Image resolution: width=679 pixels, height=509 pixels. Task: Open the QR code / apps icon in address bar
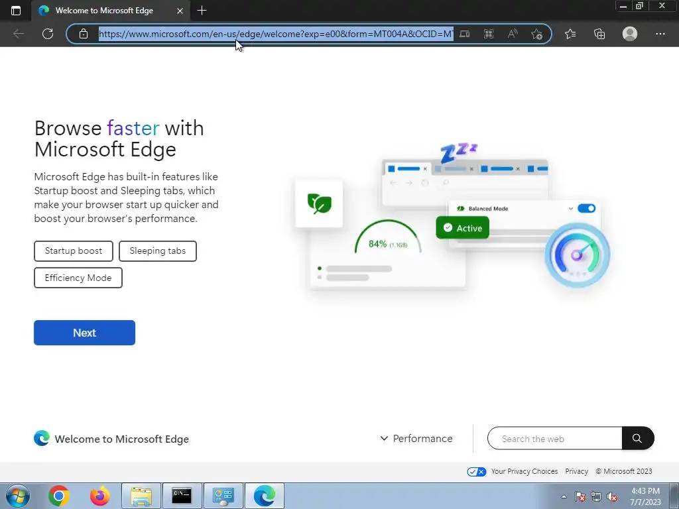coord(489,34)
